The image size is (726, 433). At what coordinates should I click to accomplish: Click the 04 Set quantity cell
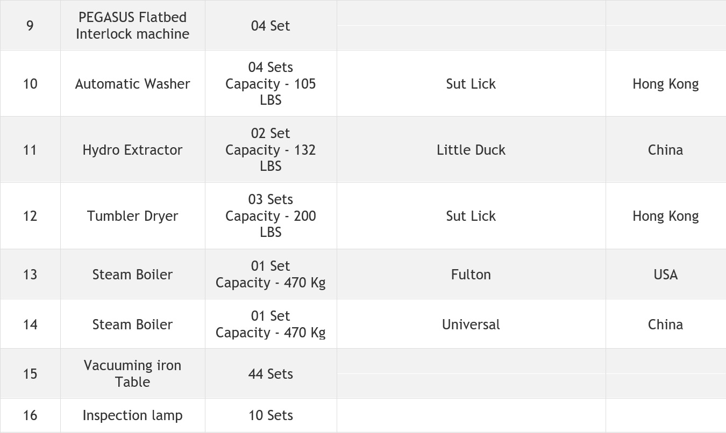coord(271,26)
